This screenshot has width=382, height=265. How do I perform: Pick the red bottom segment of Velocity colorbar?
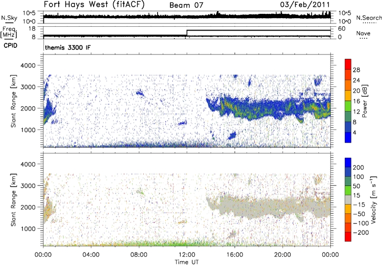(348, 237)
